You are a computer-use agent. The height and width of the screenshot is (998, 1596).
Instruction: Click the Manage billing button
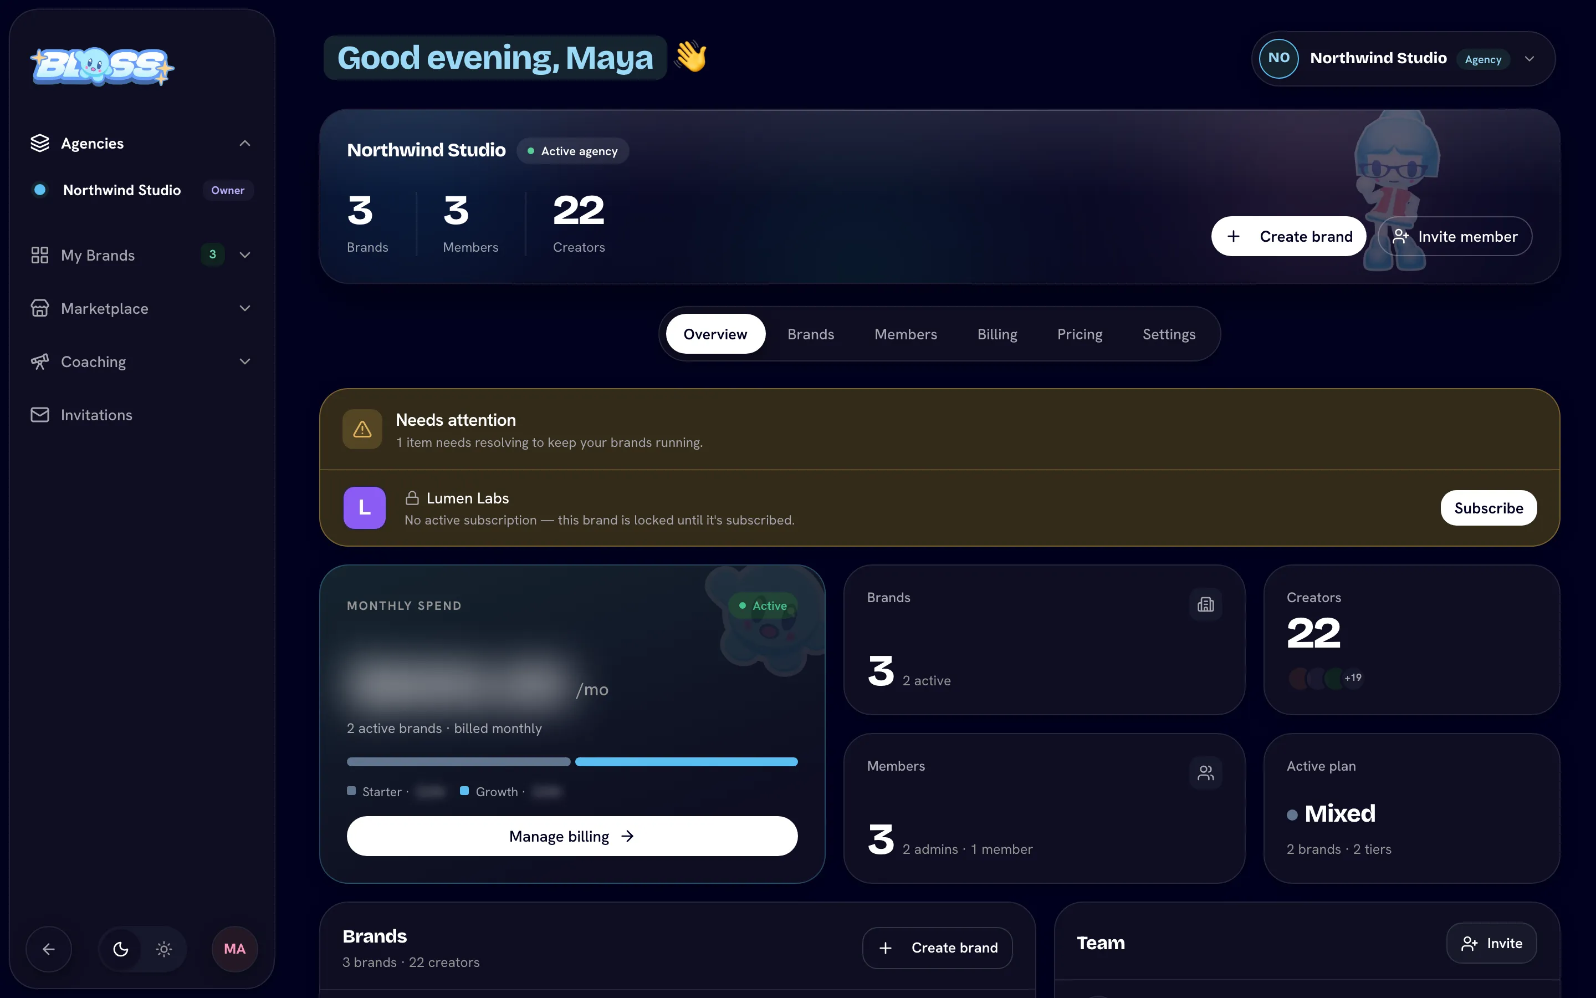pos(572,836)
